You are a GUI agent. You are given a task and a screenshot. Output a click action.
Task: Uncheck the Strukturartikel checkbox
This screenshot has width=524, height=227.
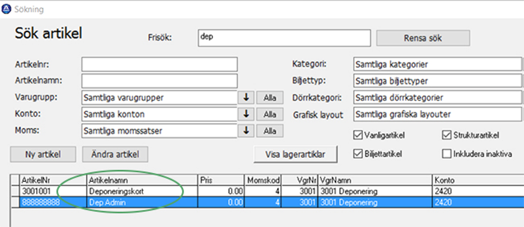point(447,135)
